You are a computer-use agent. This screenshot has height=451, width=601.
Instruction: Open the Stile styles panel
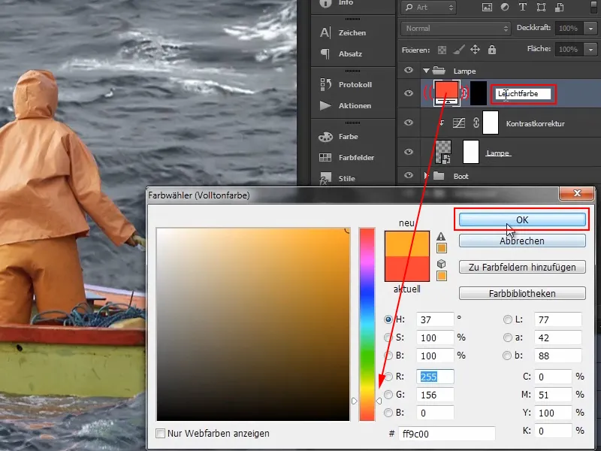click(337, 178)
